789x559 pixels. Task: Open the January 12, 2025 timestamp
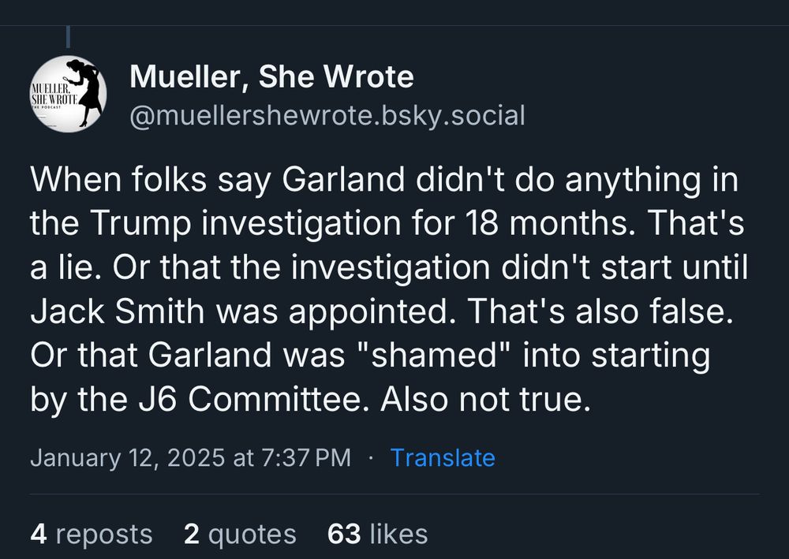pos(191,458)
